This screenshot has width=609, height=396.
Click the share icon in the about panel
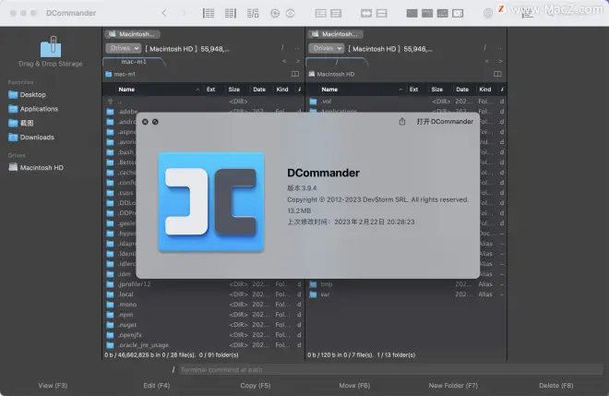tap(402, 121)
